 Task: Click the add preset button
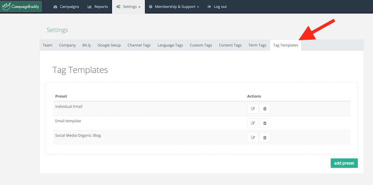[344, 163]
